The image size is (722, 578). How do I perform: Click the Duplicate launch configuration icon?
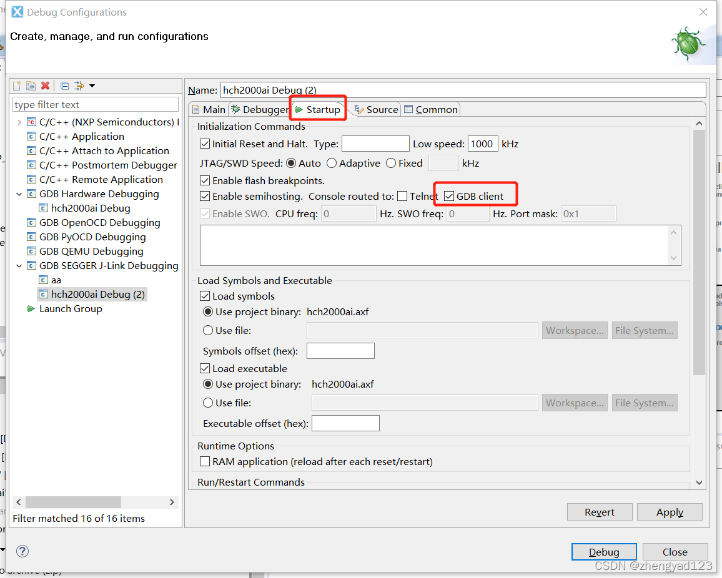tap(31, 86)
